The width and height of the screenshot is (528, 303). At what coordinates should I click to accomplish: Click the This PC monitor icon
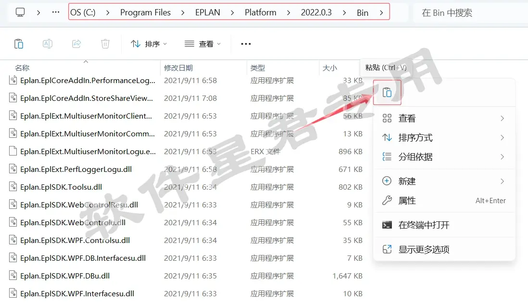click(20, 12)
